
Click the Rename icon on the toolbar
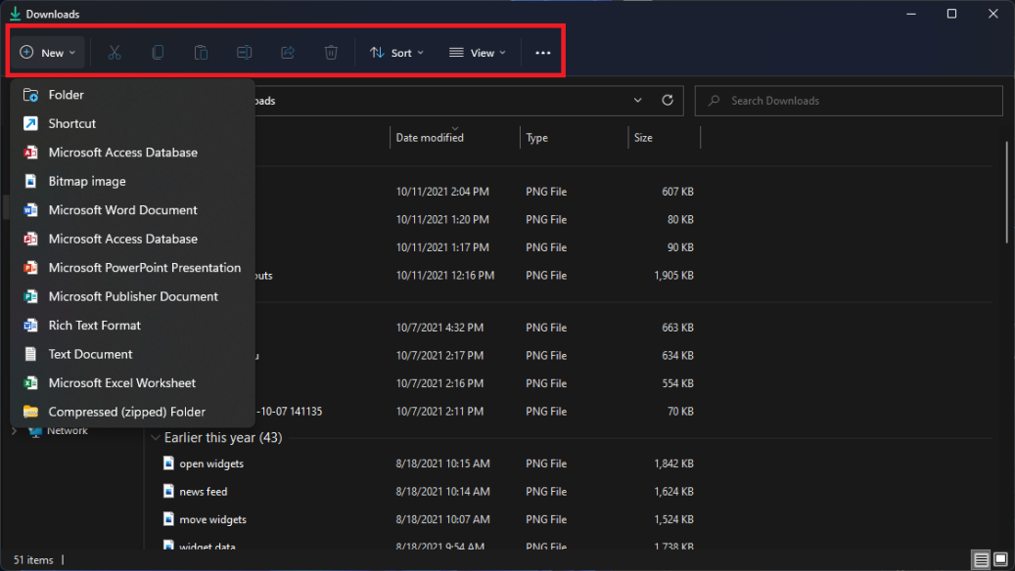[244, 52]
